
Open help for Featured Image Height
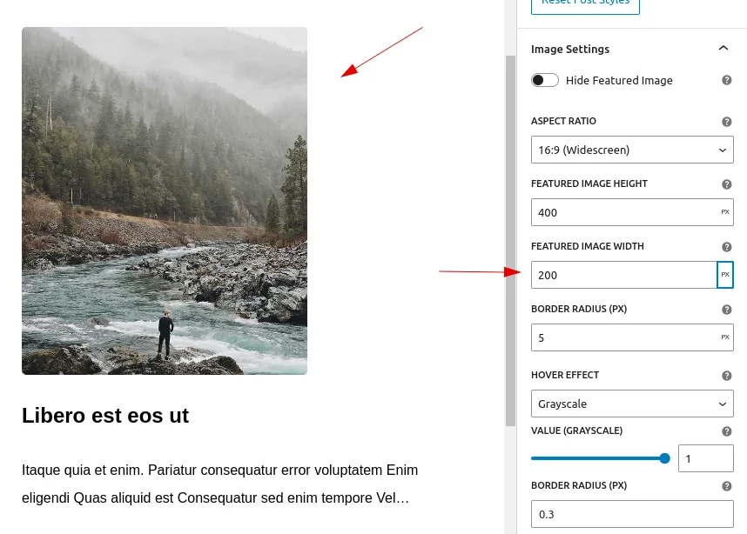[x=726, y=184]
